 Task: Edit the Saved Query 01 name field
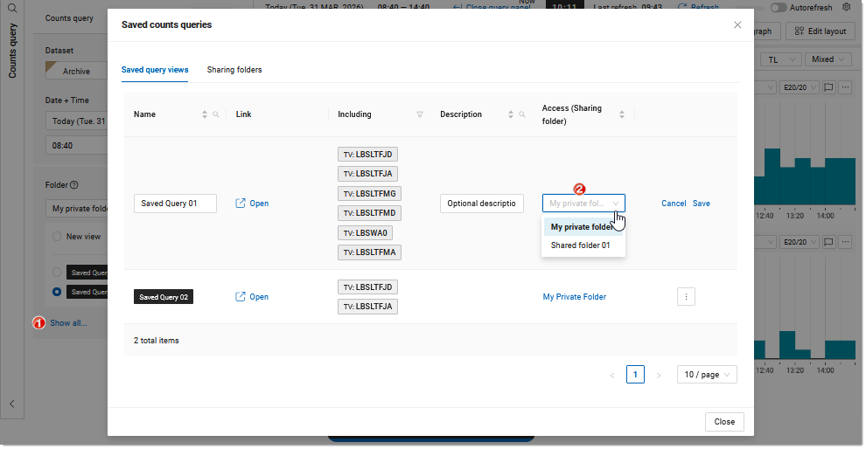(x=175, y=203)
